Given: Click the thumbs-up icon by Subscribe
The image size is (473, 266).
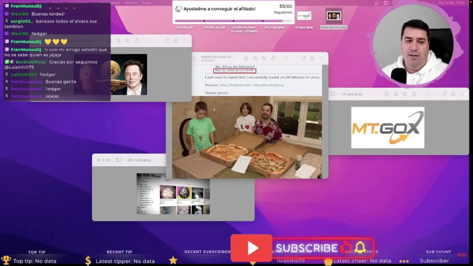Looking at the screenshot, I should click(x=346, y=247).
